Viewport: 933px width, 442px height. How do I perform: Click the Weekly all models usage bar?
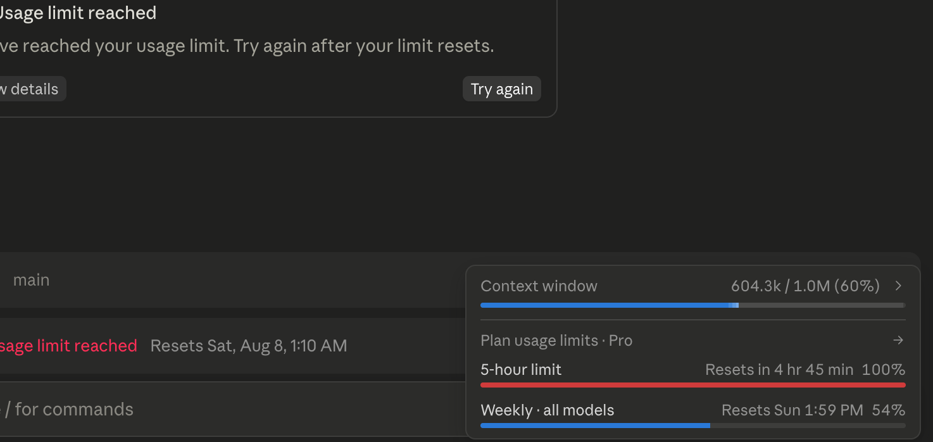coord(692,426)
